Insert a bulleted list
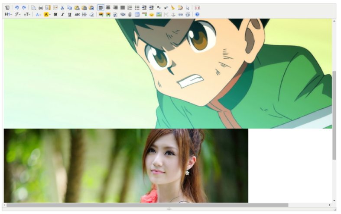This screenshot has width=341, height=214. click(137, 8)
